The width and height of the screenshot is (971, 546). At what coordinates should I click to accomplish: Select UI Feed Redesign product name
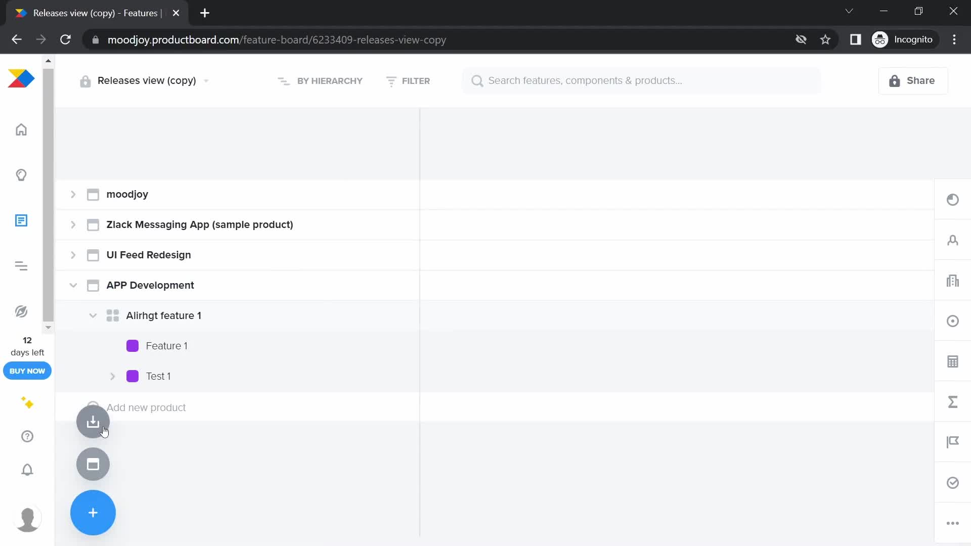coord(149,255)
